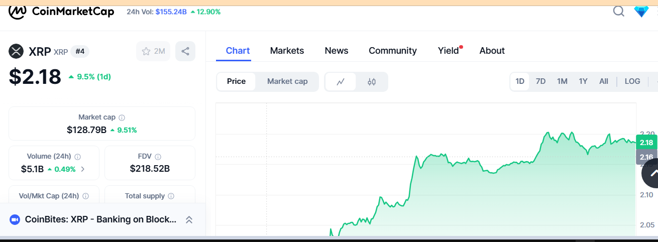Share XRP page via share icon
Image resolution: width=658 pixels, height=242 pixels.
185,51
